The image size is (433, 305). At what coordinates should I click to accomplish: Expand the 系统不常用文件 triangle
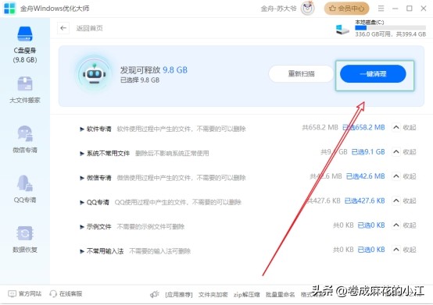(82, 154)
